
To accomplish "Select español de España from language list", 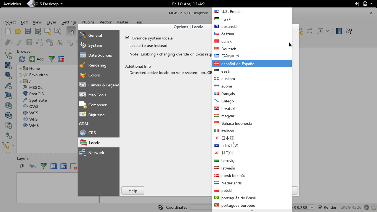I will 237,63.
